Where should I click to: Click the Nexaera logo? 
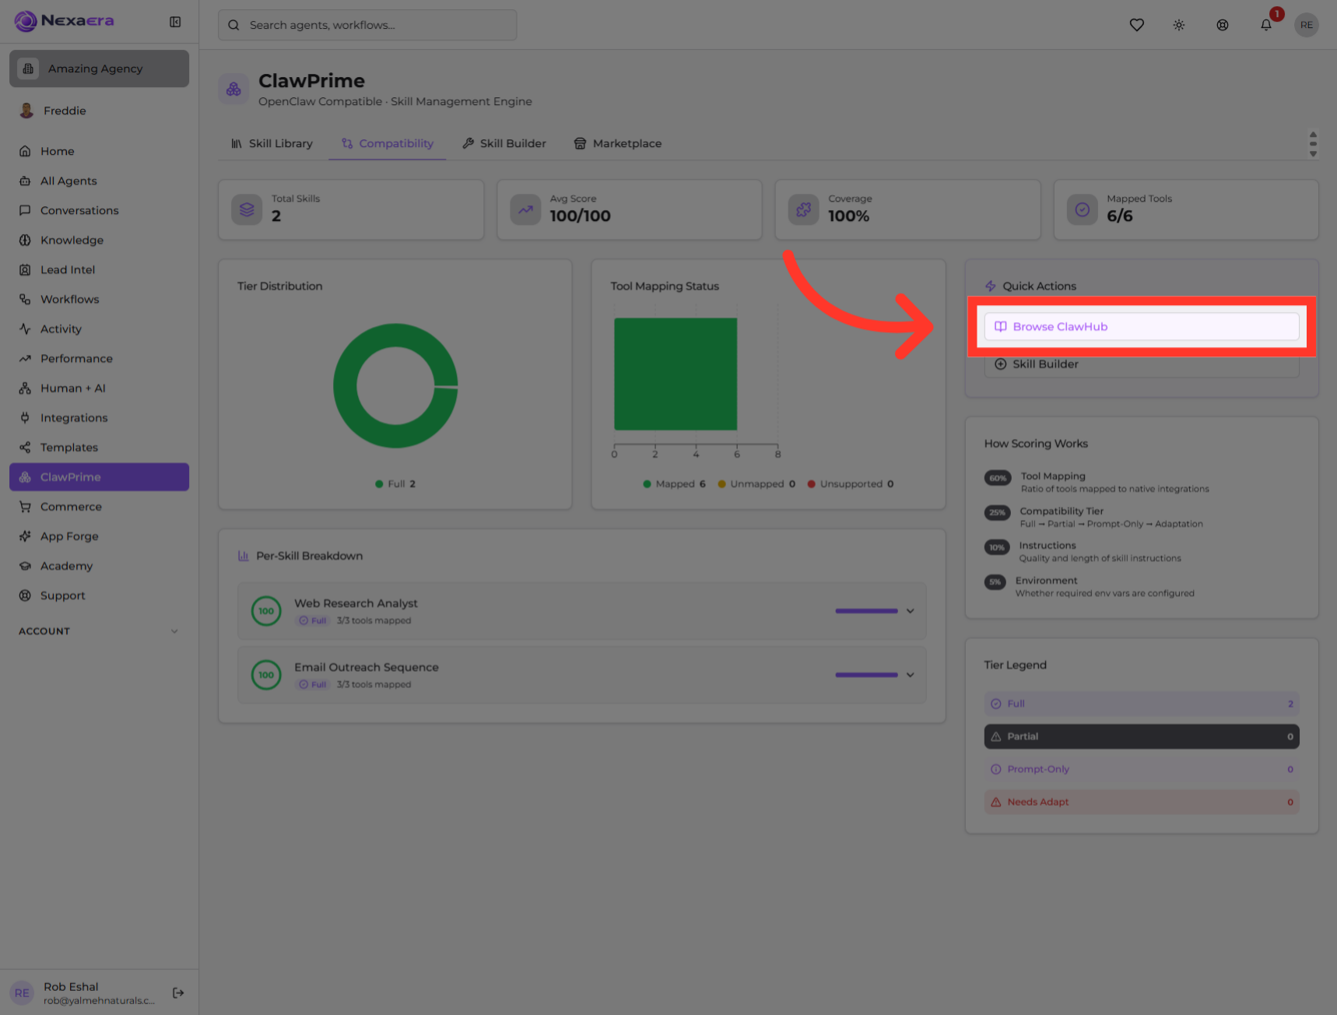[64, 21]
